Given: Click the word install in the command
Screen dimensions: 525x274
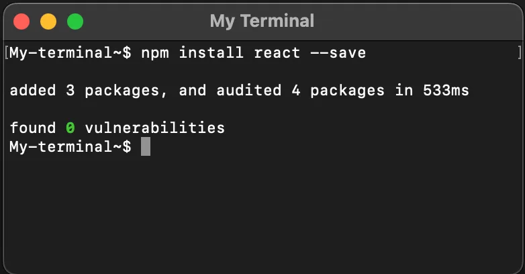Looking at the screenshot, I should pyautogui.click(x=211, y=52).
